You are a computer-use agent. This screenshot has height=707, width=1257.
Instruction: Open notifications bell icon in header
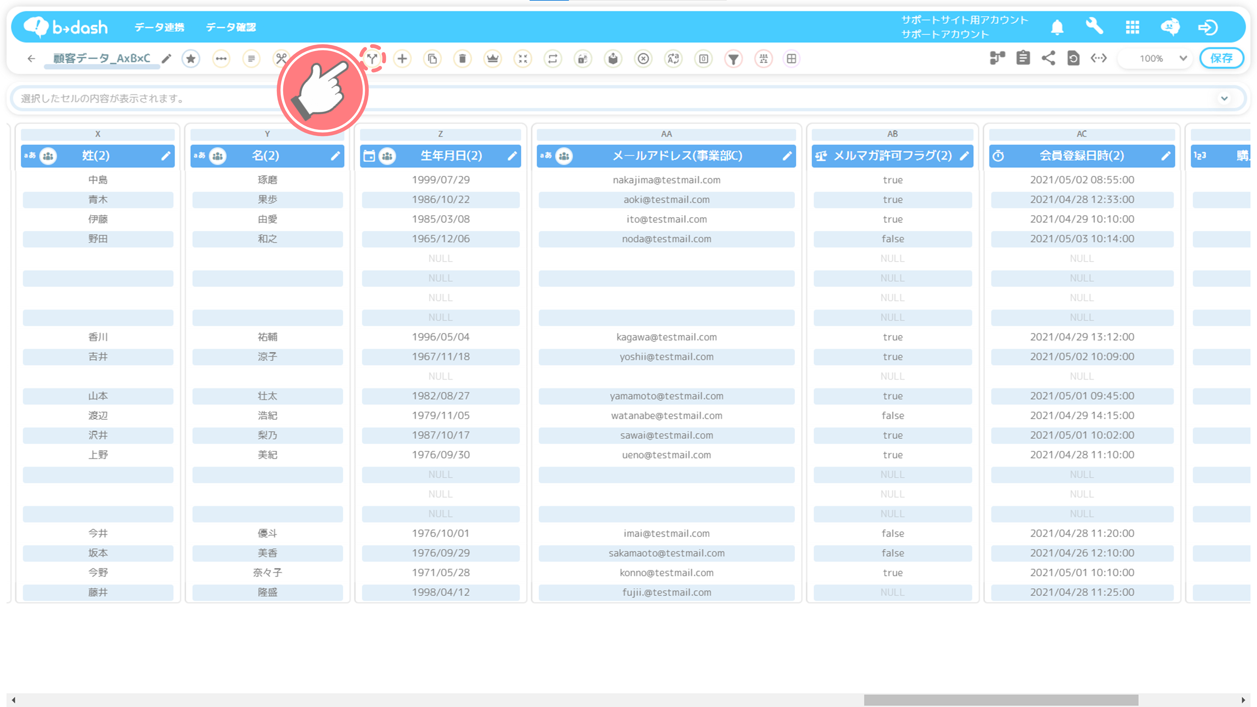click(1057, 27)
